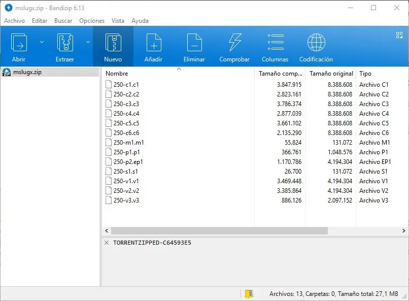Click original size 1.048.576

click(340, 152)
